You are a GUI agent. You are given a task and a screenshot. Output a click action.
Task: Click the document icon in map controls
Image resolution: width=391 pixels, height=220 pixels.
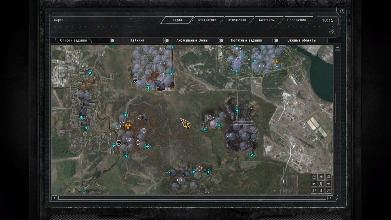click(314, 177)
